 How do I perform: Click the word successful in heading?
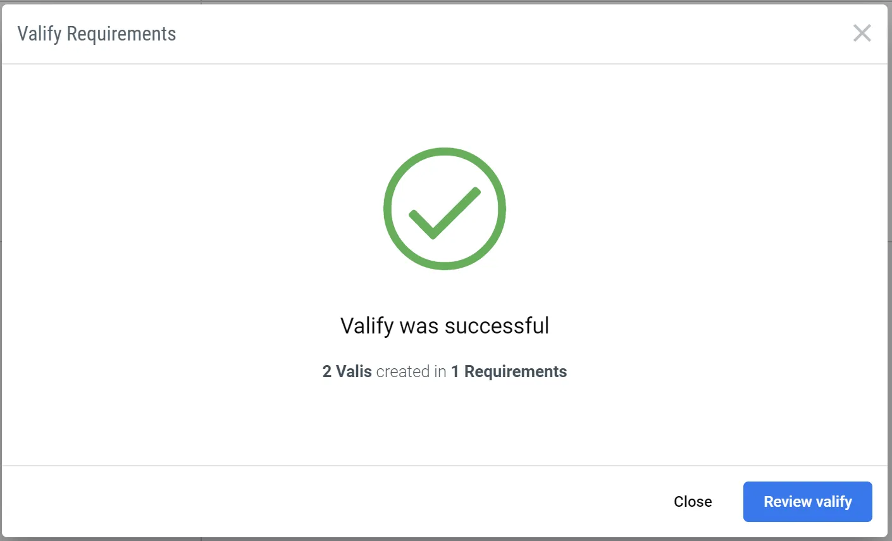click(497, 326)
